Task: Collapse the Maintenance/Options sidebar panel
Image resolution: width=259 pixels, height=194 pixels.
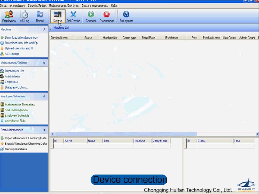Action: coord(44,63)
